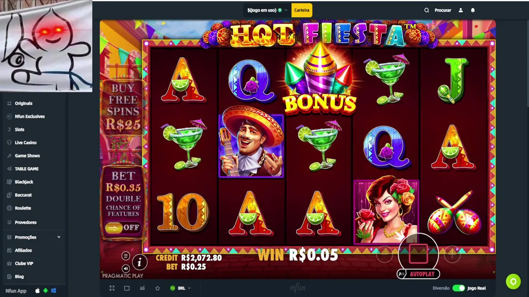Toggle between Diversão and Jogo Real
The height and width of the screenshot is (297, 529).
(458, 288)
